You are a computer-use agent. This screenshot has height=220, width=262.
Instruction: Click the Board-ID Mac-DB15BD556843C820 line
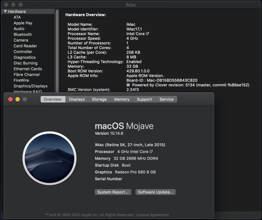[162, 80]
